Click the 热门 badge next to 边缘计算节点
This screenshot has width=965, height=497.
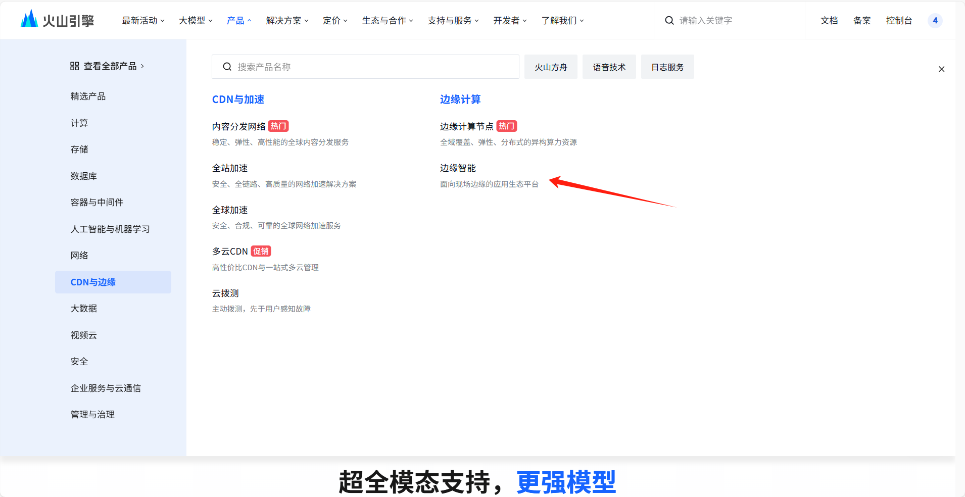pos(507,126)
